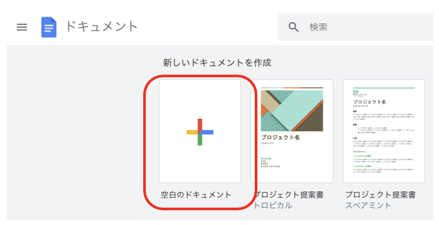Click the 新しいドキュメントを作成 heading
This screenshot has height=225, width=439.
[x=217, y=63]
